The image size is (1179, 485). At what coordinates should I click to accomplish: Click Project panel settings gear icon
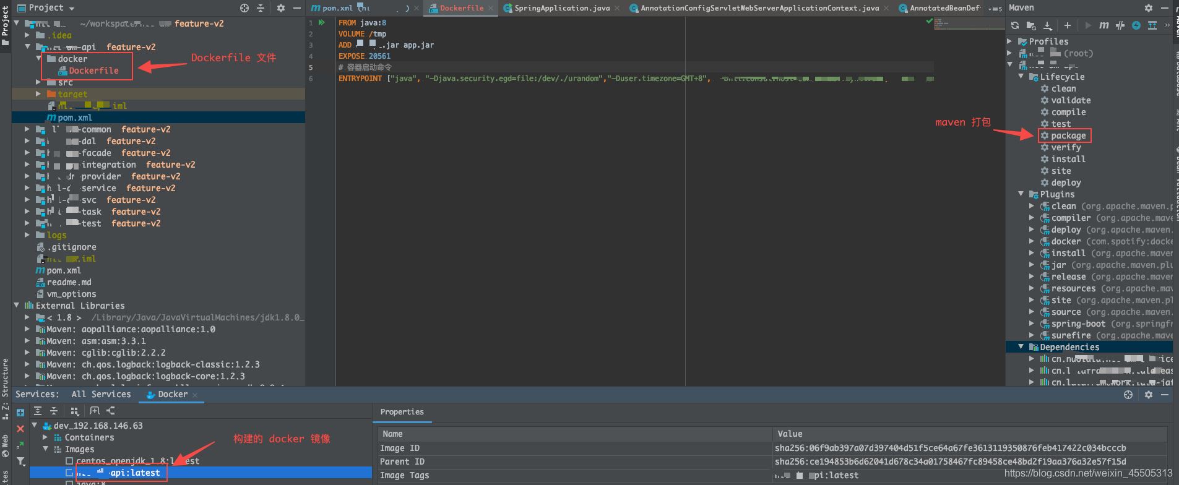point(280,8)
